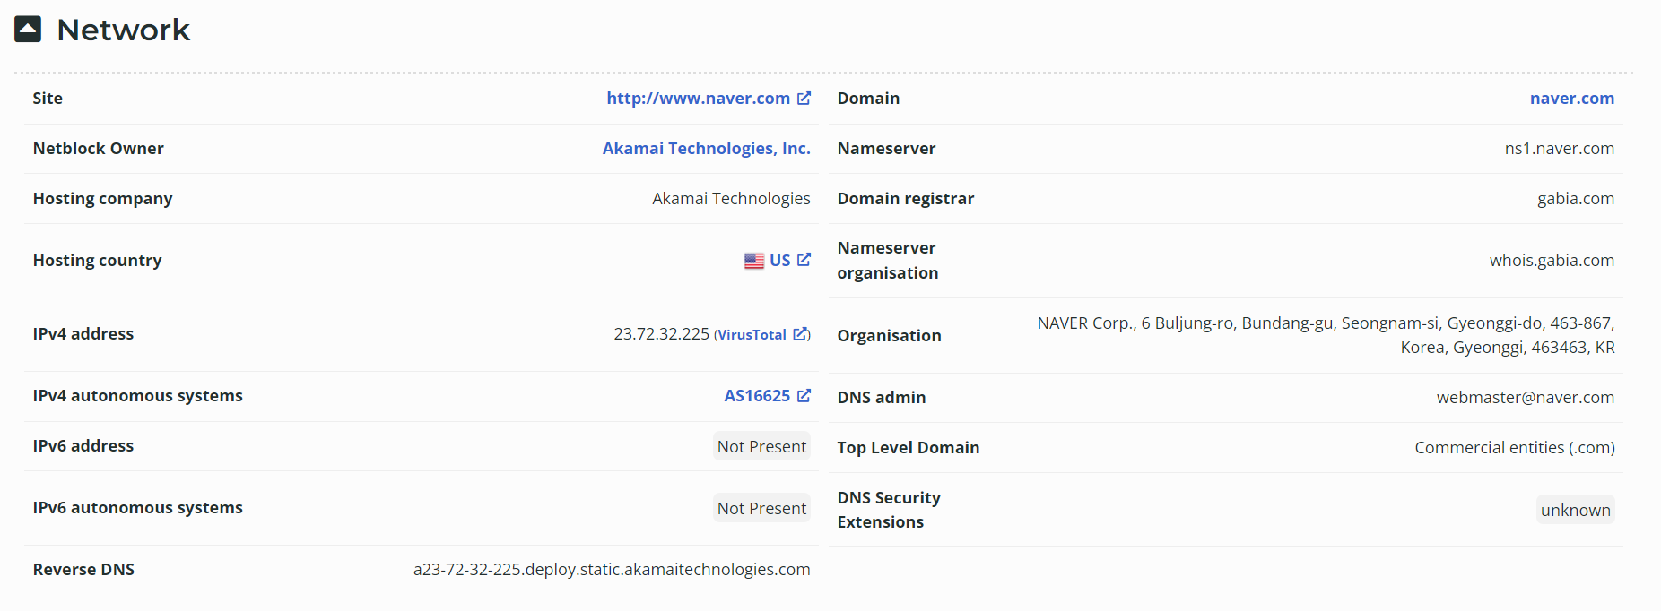Select domain registrar value gabia.com
The height and width of the screenshot is (611, 1661).
coord(1575,199)
